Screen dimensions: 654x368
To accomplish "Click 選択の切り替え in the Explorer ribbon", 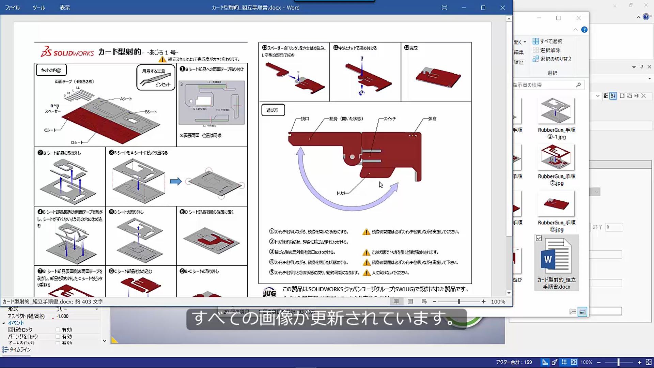I will pos(552,59).
